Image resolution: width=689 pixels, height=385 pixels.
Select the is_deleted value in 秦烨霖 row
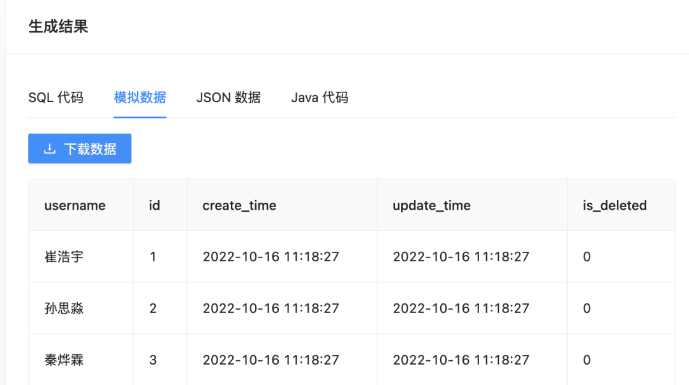pos(587,360)
